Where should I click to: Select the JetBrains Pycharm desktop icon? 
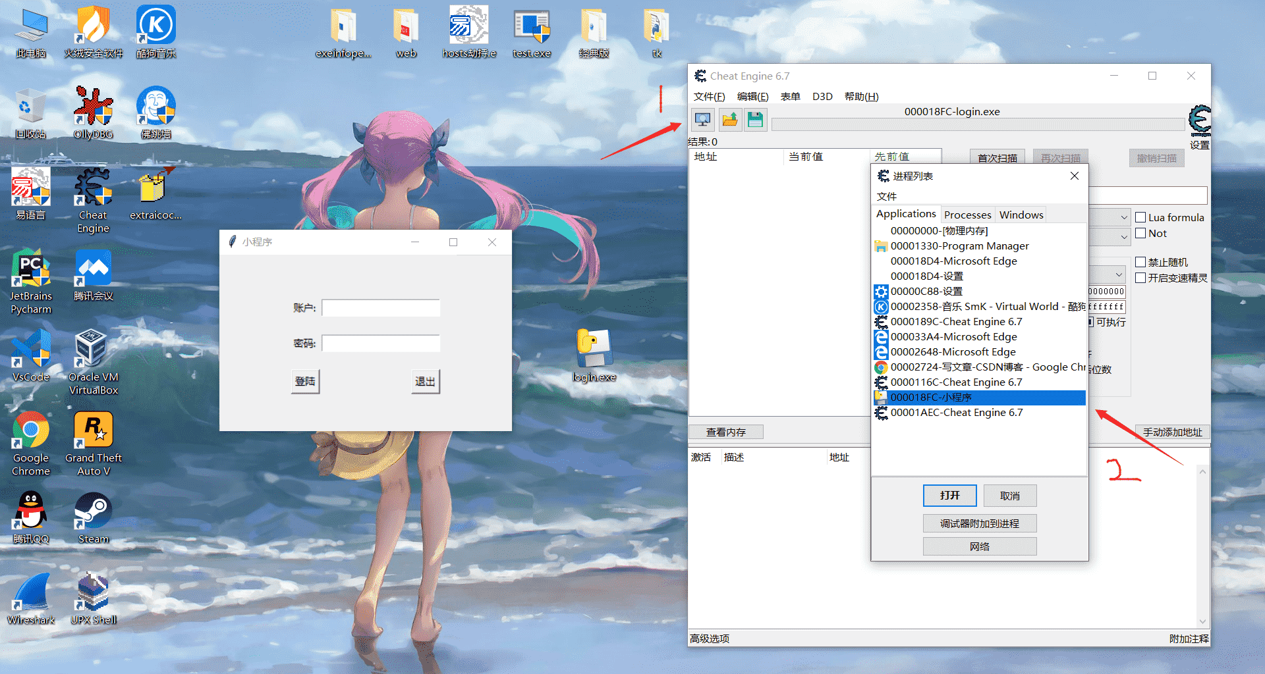pyautogui.click(x=31, y=282)
